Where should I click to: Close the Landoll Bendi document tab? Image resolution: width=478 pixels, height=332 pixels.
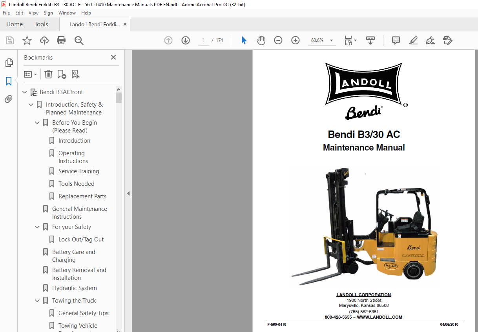pyautogui.click(x=125, y=24)
